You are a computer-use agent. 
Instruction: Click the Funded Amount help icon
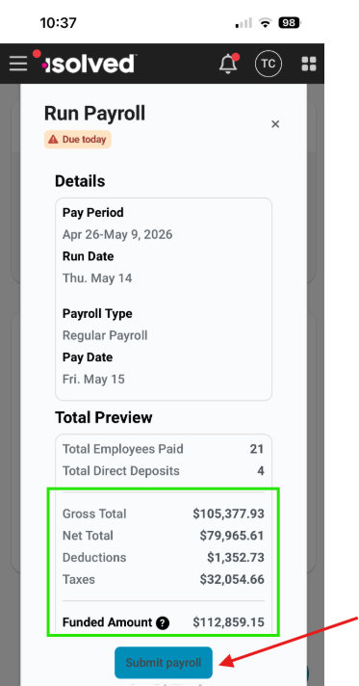(163, 622)
